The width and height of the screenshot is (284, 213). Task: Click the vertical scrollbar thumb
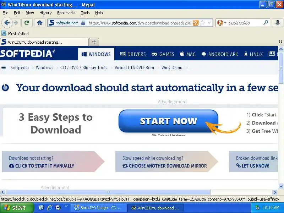pos(281,67)
